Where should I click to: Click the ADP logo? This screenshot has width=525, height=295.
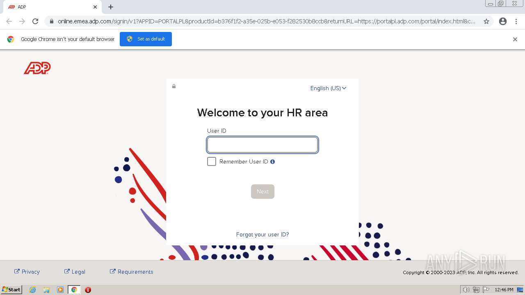tap(37, 68)
